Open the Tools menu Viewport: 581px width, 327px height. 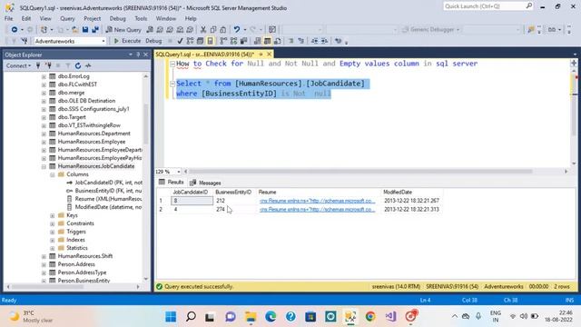pyautogui.click(x=141, y=18)
